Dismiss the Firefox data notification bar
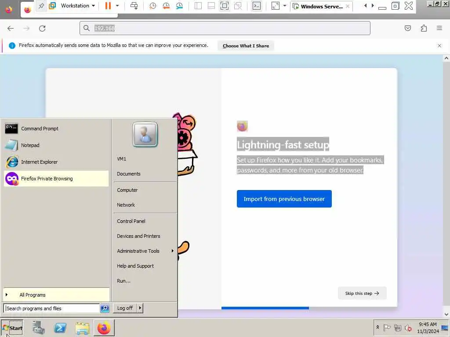The height and width of the screenshot is (337, 450). (x=439, y=46)
